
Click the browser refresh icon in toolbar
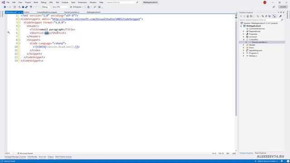tap(88, 7)
